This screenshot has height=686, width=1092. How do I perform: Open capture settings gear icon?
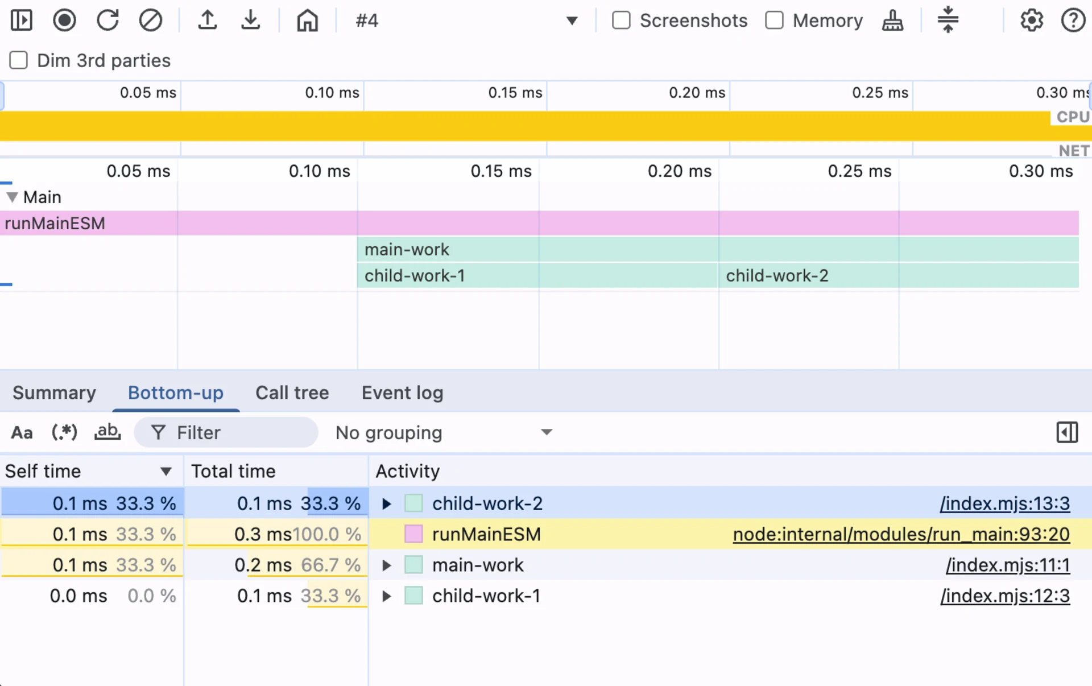[x=1031, y=20]
